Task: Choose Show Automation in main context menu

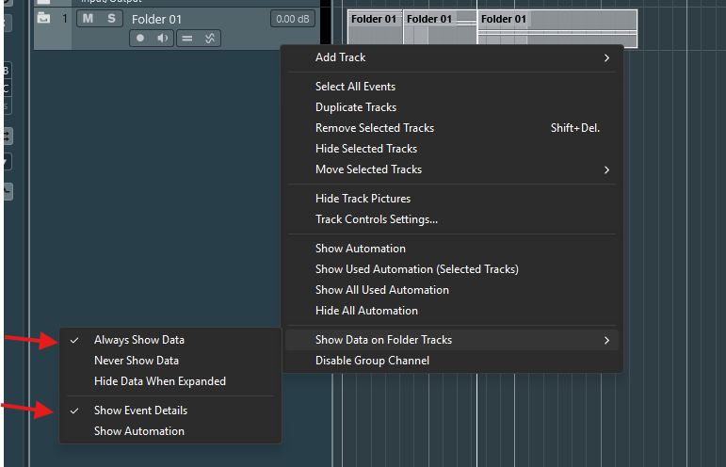Action: (452, 249)
